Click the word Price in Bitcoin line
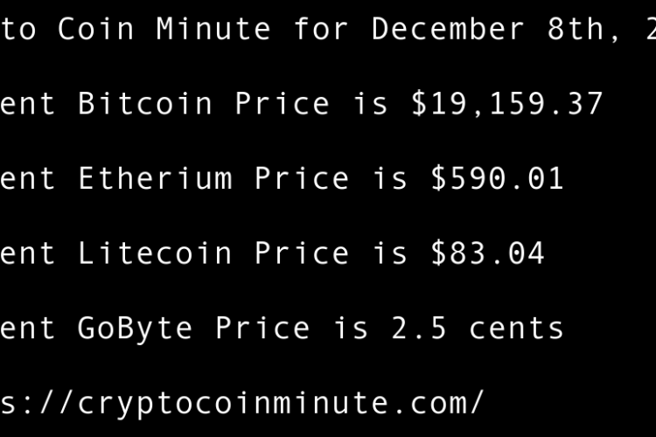The height and width of the screenshot is (437, 656). tap(283, 104)
